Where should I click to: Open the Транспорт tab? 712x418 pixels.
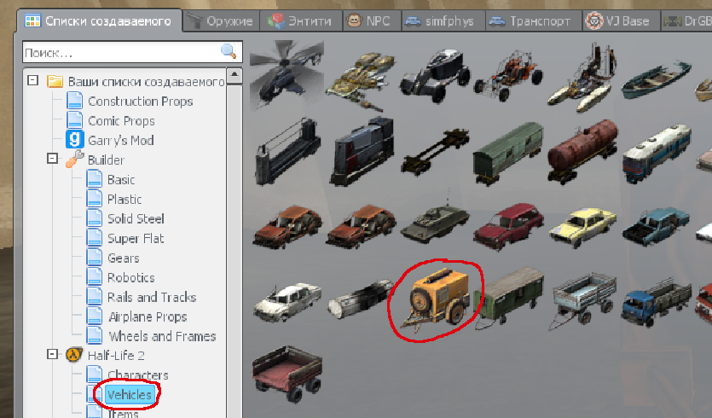point(533,20)
